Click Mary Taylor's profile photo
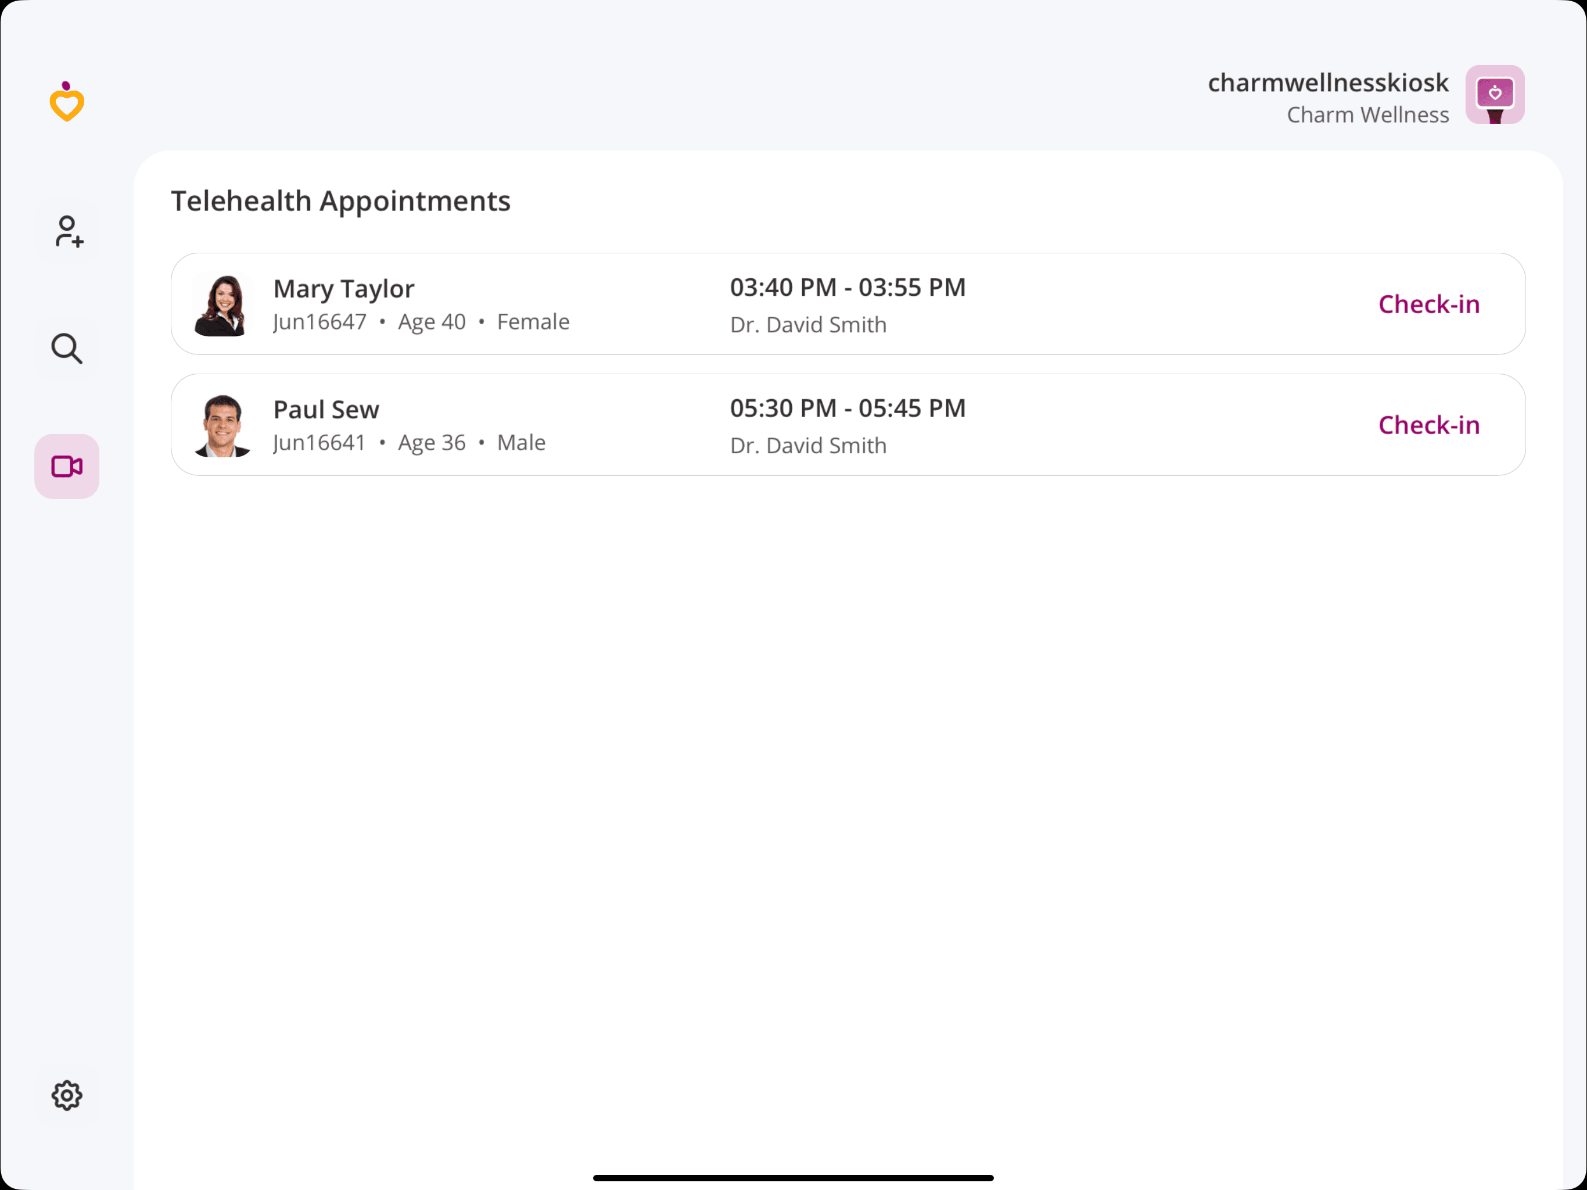 [223, 304]
